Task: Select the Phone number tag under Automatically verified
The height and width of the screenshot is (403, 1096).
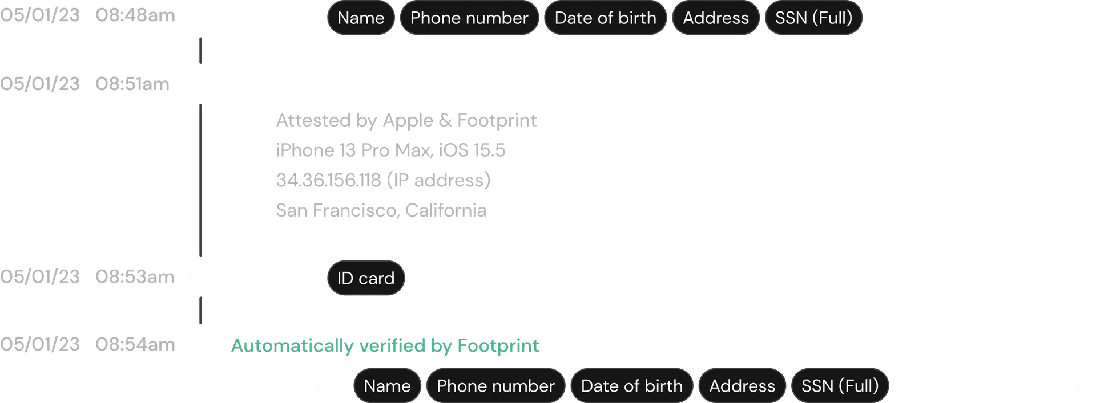Action: click(495, 386)
